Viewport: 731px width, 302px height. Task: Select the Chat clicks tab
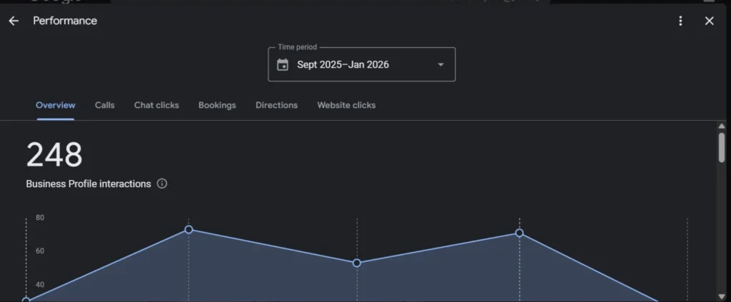click(156, 105)
